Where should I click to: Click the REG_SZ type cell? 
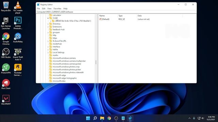[122, 19]
